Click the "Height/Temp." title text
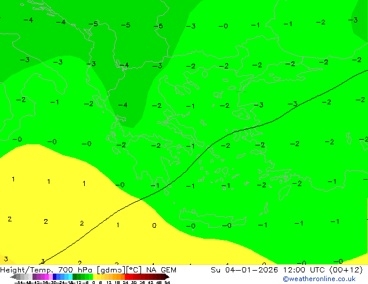This screenshot has height=284, width=368. pyautogui.click(x=26, y=270)
